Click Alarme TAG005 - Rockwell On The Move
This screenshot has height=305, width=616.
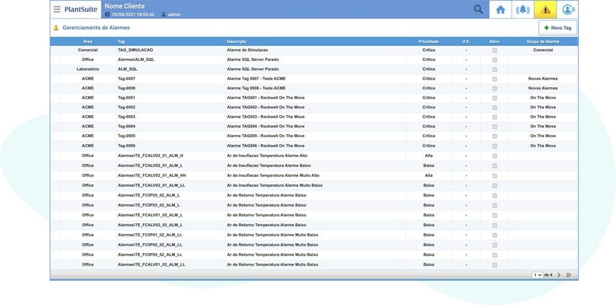(x=266, y=136)
